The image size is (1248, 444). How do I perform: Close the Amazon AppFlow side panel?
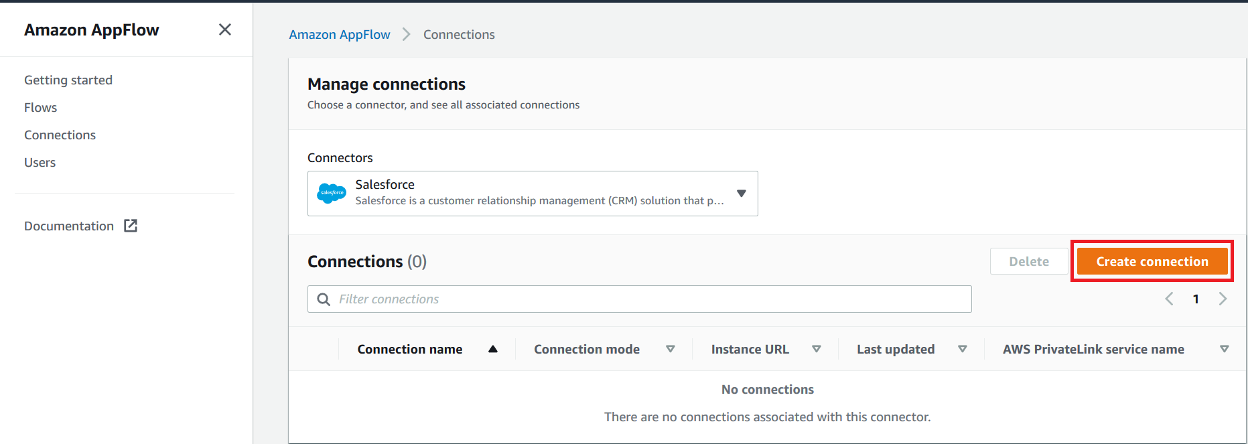tap(225, 29)
